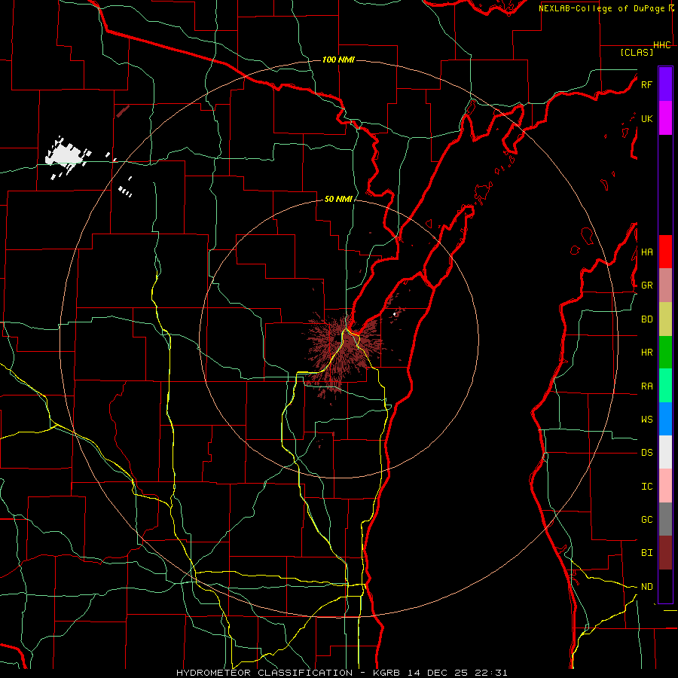Click the BD yellow legend swatch
The width and height of the screenshot is (678, 678).
[665, 319]
